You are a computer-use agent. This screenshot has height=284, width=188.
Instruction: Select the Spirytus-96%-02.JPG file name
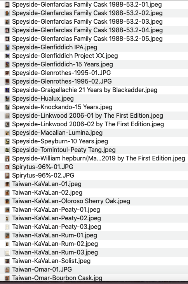click(x=43, y=176)
